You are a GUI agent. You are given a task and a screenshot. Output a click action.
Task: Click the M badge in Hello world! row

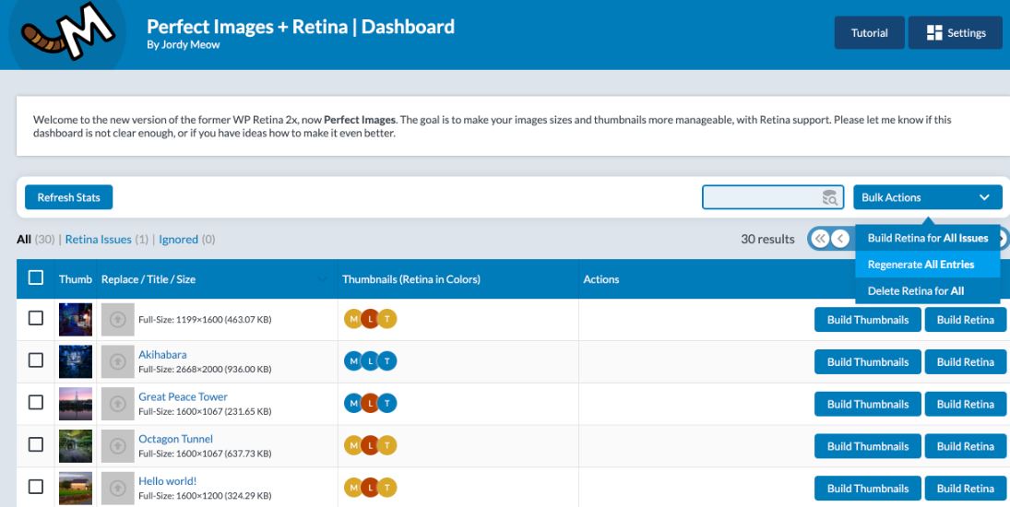353,488
